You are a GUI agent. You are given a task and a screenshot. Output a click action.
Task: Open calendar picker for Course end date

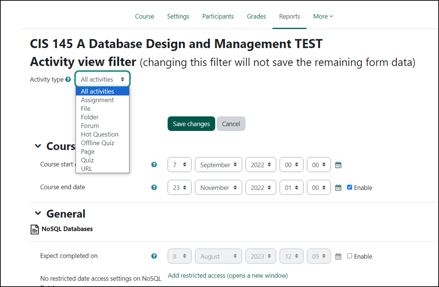point(338,188)
